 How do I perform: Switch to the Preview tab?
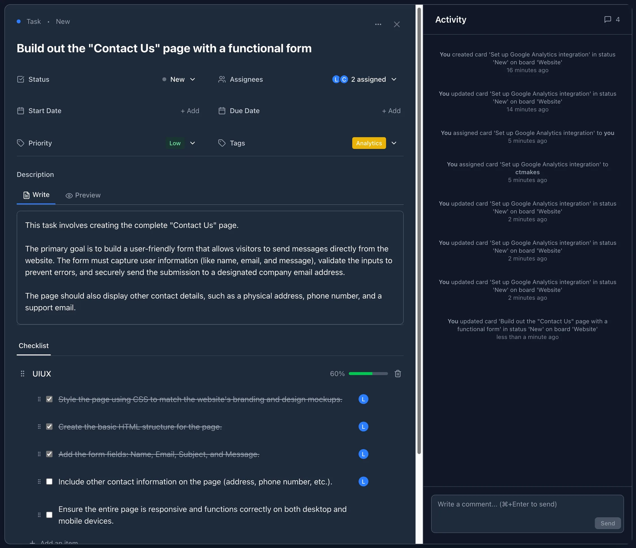pyautogui.click(x=83, y=195)
